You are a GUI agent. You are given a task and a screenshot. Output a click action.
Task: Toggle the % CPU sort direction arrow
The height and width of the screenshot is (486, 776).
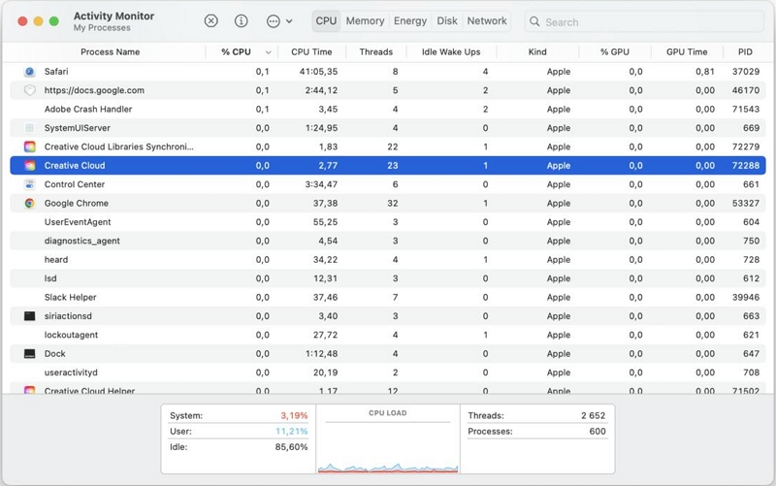(x=269, y=52)
